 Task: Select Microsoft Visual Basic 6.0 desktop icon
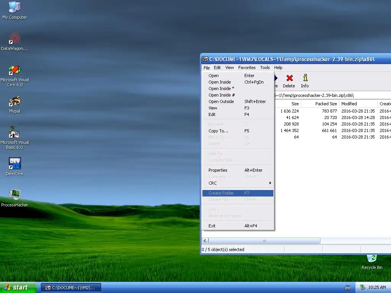(x=15, y=138)
